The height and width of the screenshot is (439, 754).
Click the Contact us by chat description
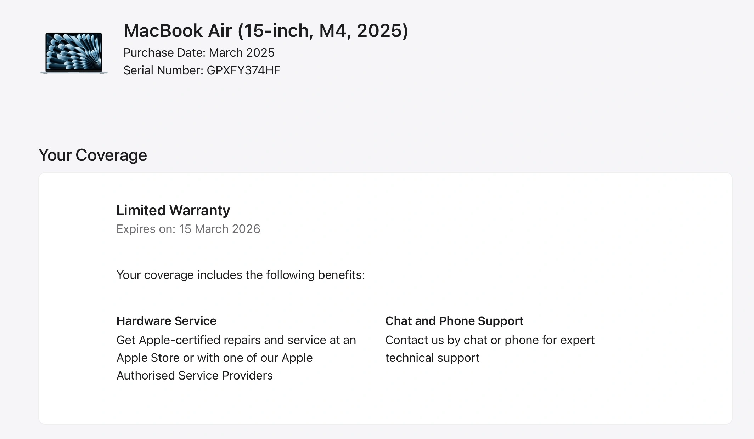click(x=490, y=340)
